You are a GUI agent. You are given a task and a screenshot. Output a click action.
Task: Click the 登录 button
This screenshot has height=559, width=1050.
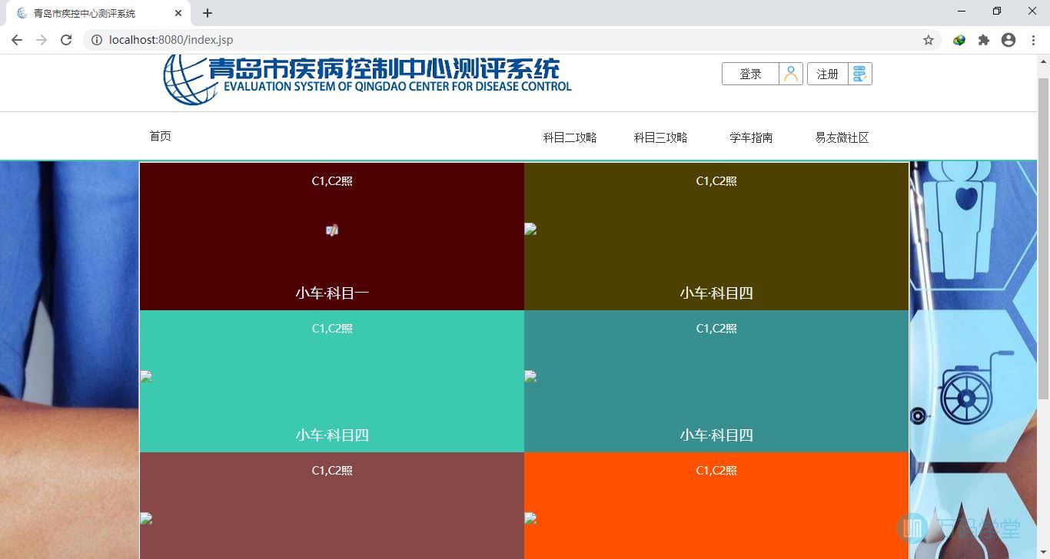click(750, 74)
